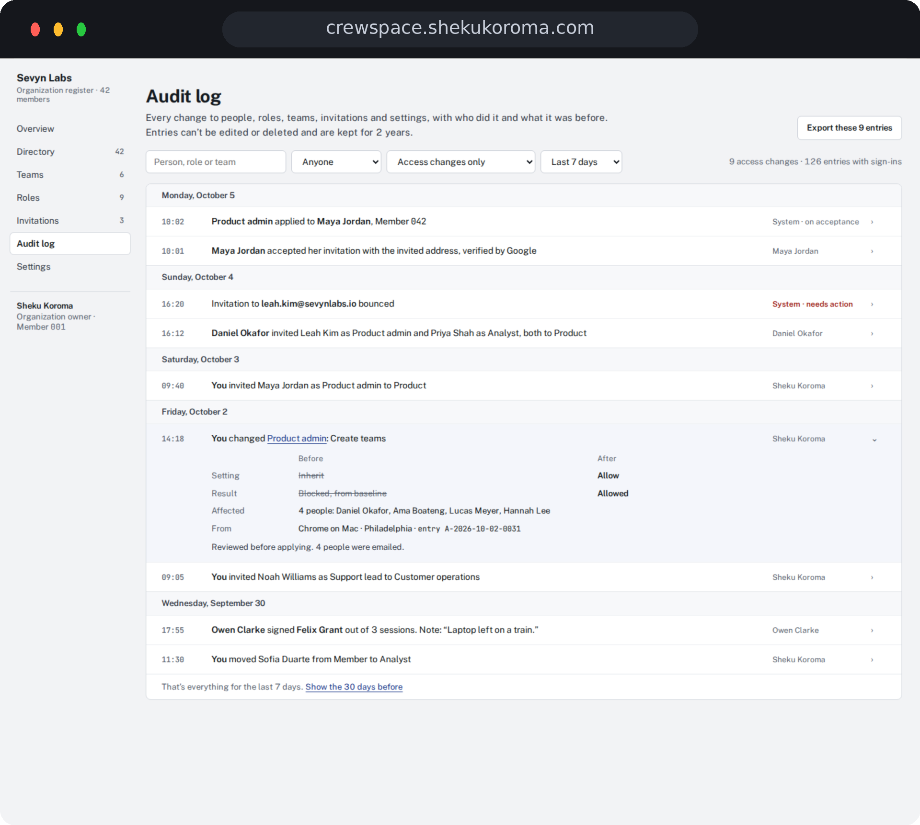Expand the 10:02 Product admin applied entry chevron
The height and width of the screenshot is (825, 920).
(872, 222)
